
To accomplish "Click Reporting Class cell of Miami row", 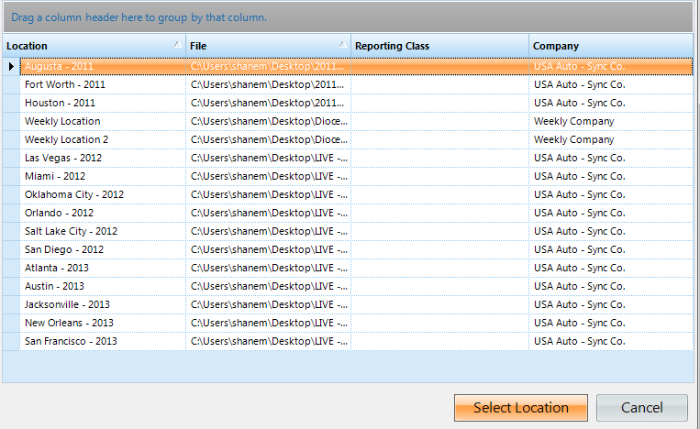I will (x=439, y=176).
